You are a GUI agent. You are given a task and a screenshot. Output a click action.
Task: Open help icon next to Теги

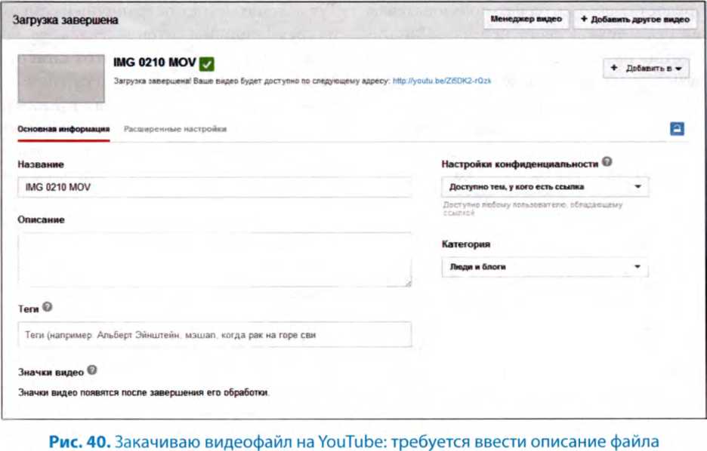[x=48, y=307]
